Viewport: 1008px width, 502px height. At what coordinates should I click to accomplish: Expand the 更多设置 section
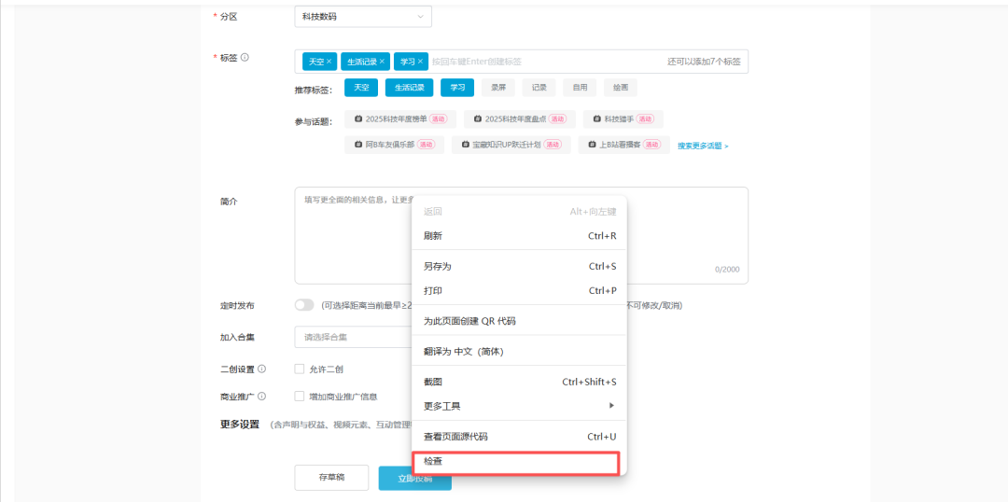point(239,425)
